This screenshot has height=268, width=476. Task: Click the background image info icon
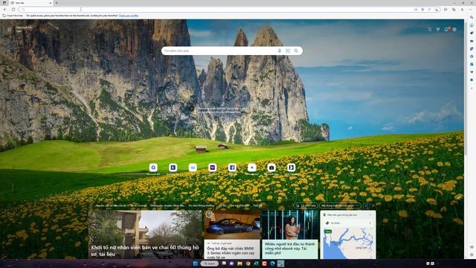(191, 108)
